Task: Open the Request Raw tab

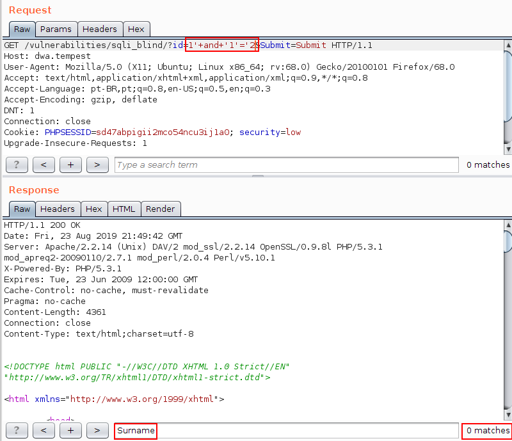Action: (22, 29)
